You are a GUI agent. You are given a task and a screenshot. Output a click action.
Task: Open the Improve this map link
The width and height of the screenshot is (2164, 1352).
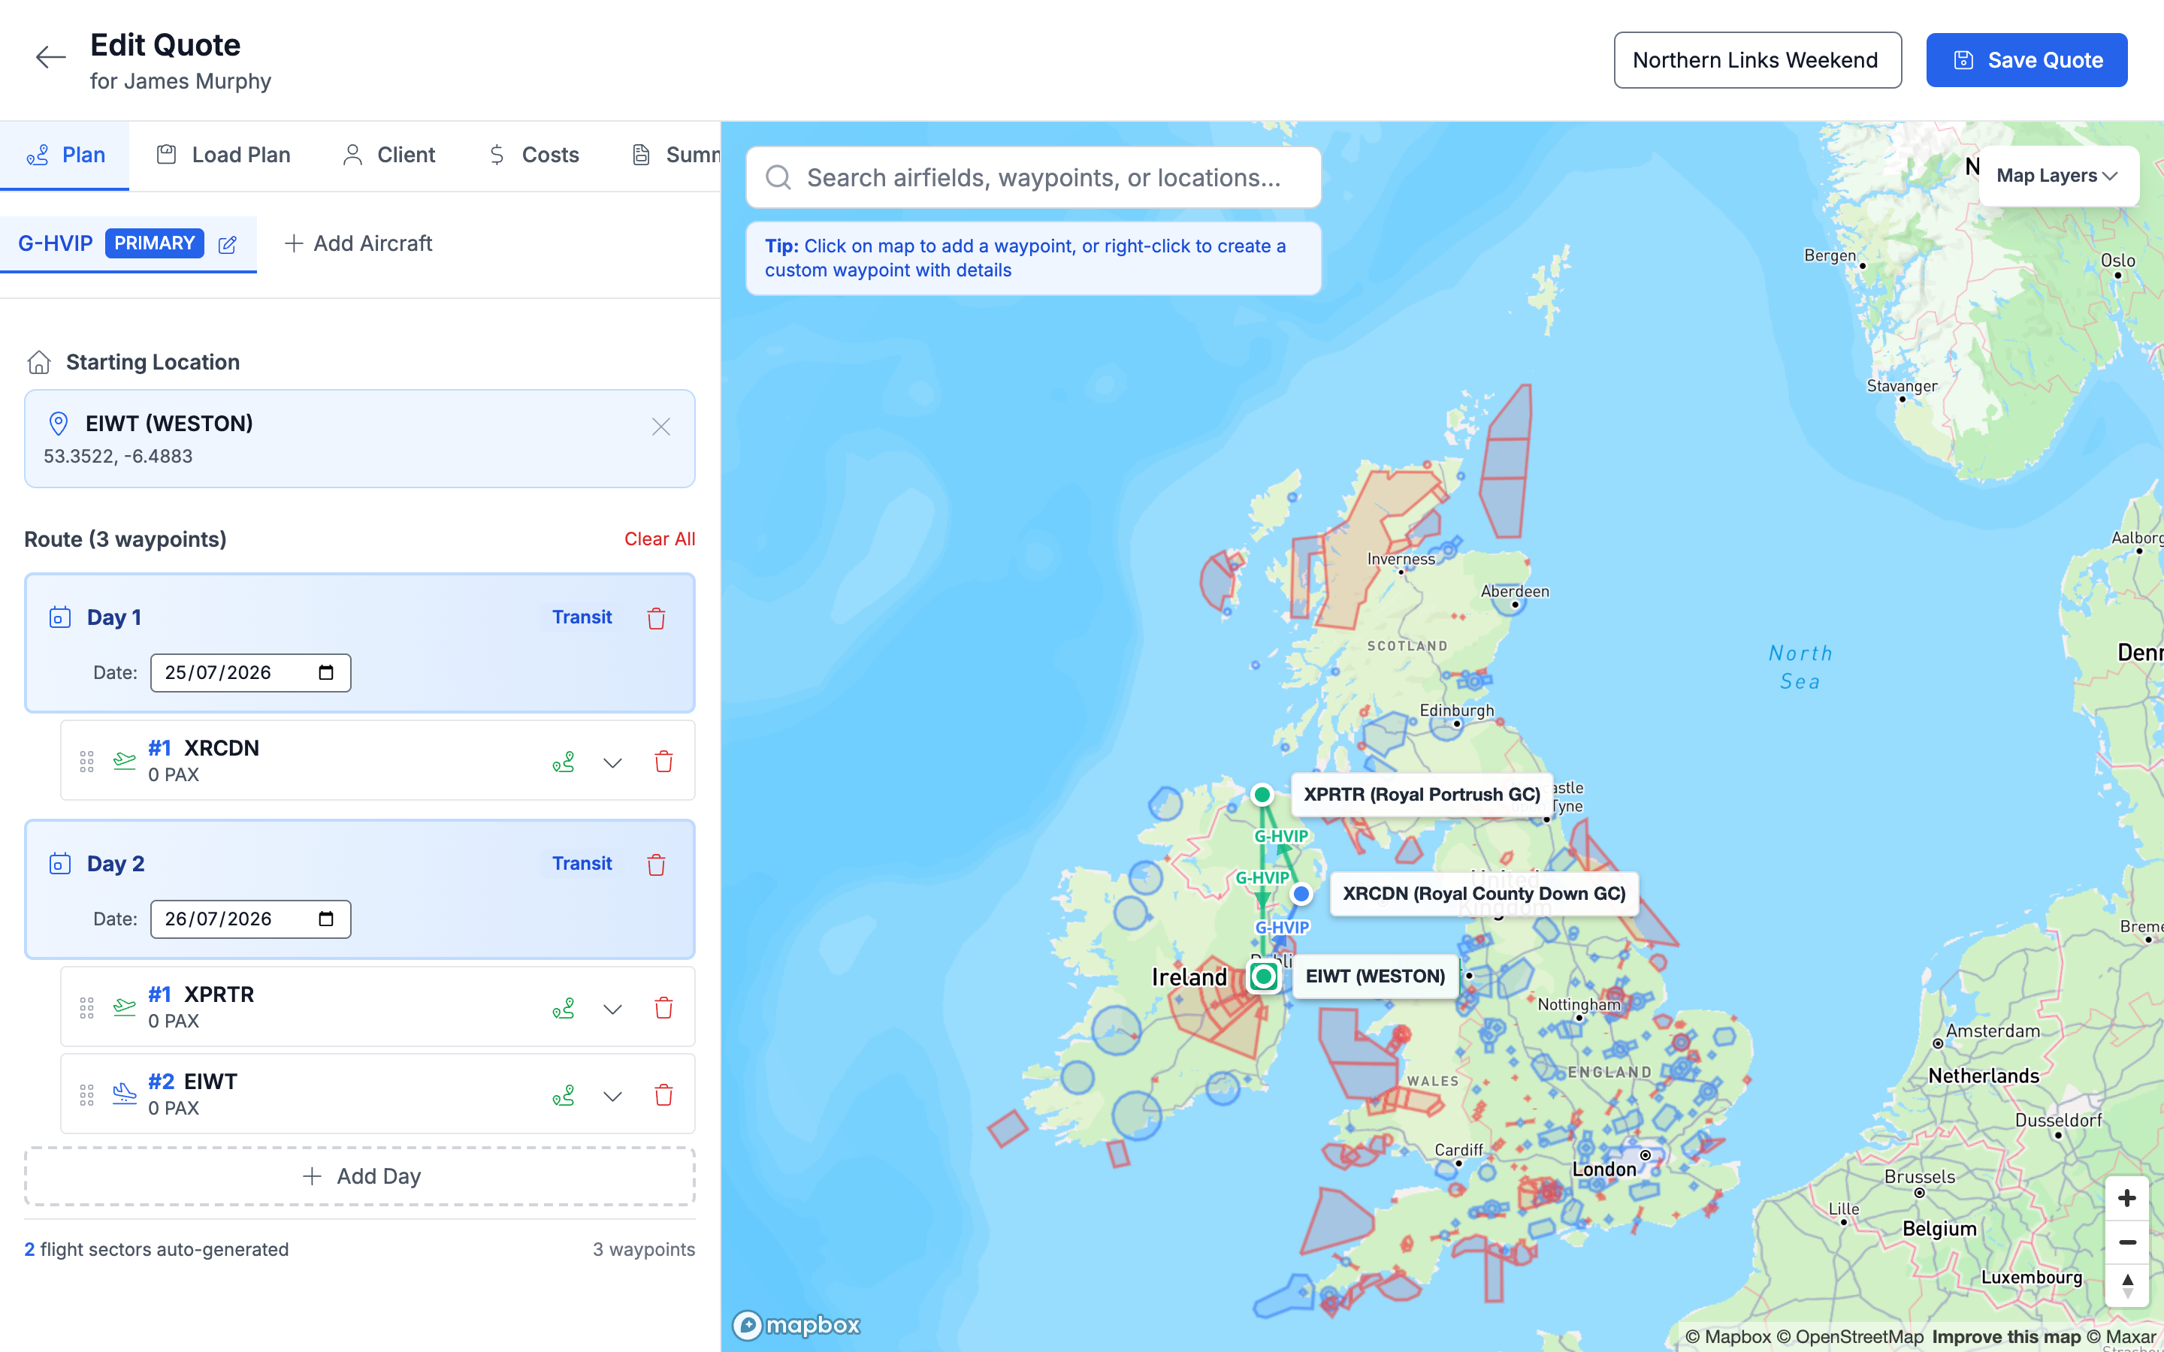tap(2005, 1337)
